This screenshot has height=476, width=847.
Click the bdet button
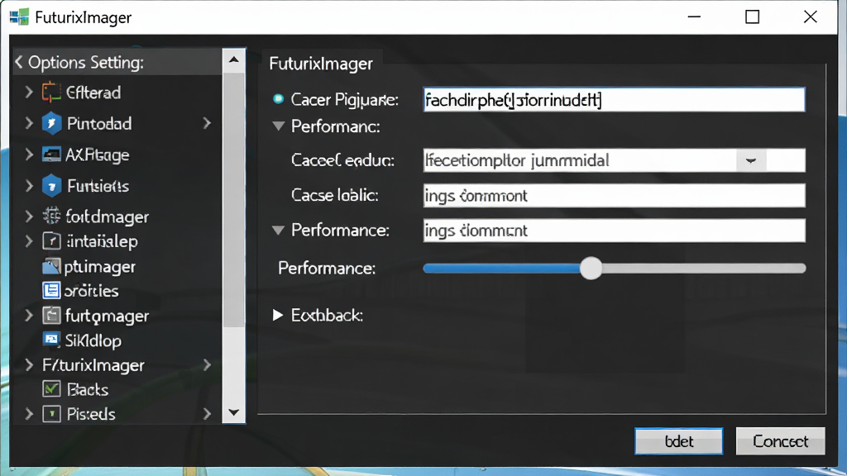(678, 441)
